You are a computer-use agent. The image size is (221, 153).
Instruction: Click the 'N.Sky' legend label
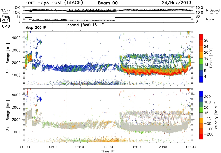(5, 10)
